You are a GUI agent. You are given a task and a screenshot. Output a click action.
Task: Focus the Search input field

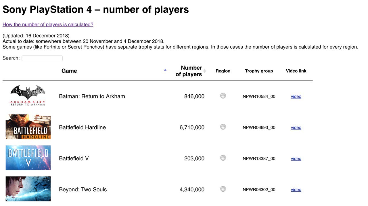(x=42, y=58)
